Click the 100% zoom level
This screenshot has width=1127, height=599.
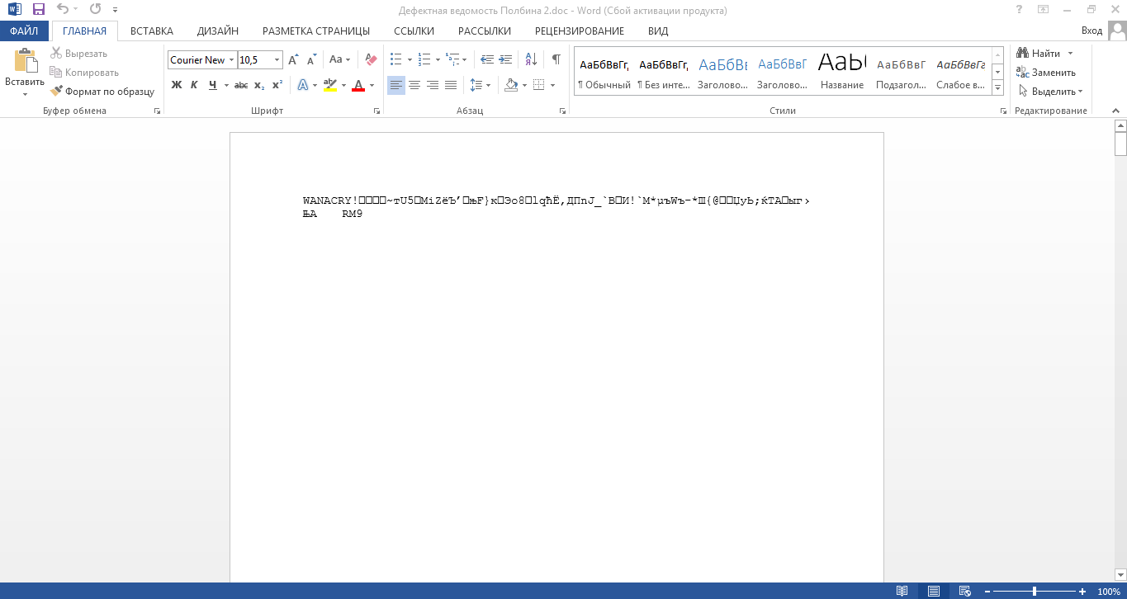tap(1108, 592)
